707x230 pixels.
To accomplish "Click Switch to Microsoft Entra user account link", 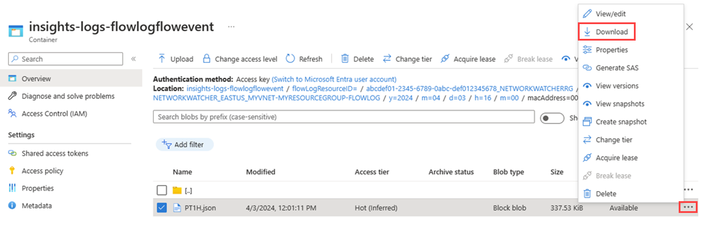I will (334, 79).
